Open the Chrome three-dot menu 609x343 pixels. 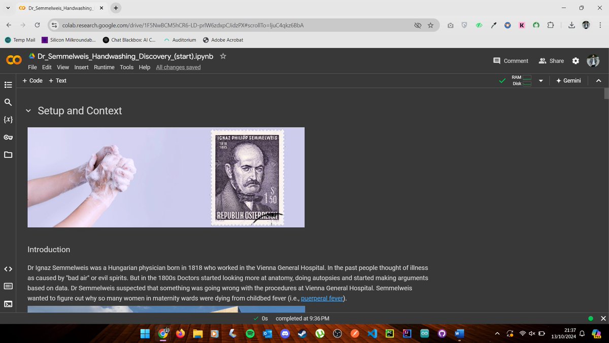[600, 25]
